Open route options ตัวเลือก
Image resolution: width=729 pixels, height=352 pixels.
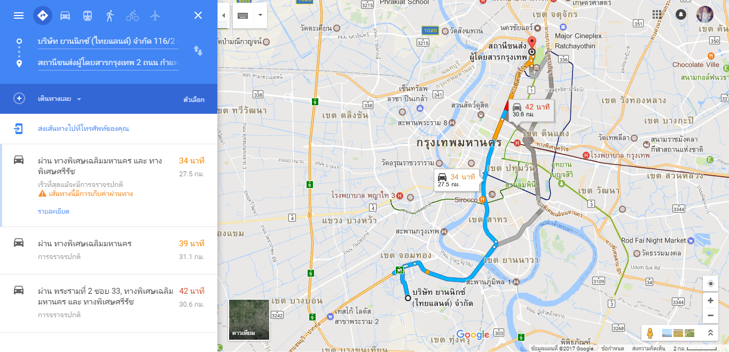point(194,100)
